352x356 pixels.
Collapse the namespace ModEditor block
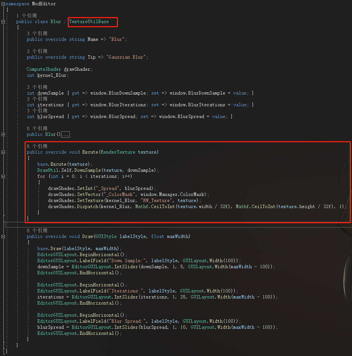3,4
